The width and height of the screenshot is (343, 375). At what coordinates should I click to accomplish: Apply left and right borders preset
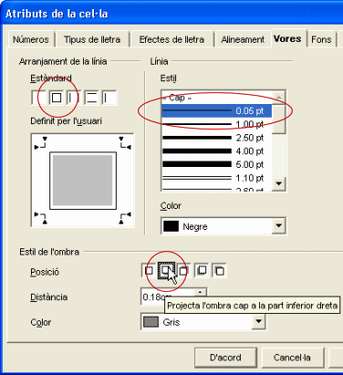click(x=74, y=98)
